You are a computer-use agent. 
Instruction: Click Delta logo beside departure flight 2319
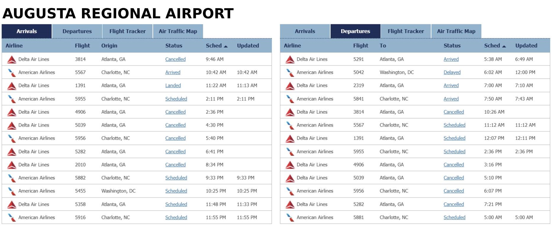290,86
